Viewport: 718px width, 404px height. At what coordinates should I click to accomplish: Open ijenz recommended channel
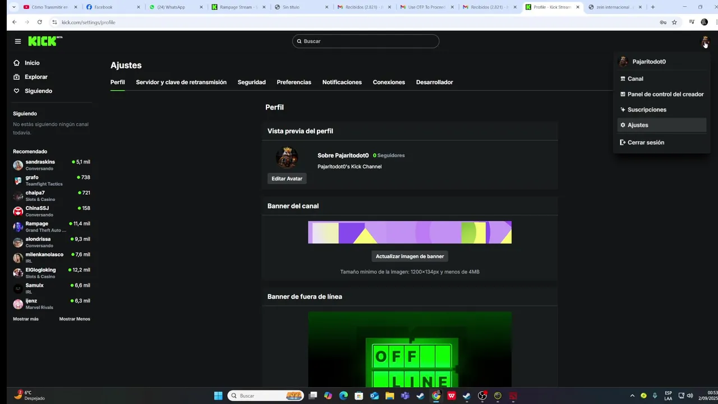52,304
